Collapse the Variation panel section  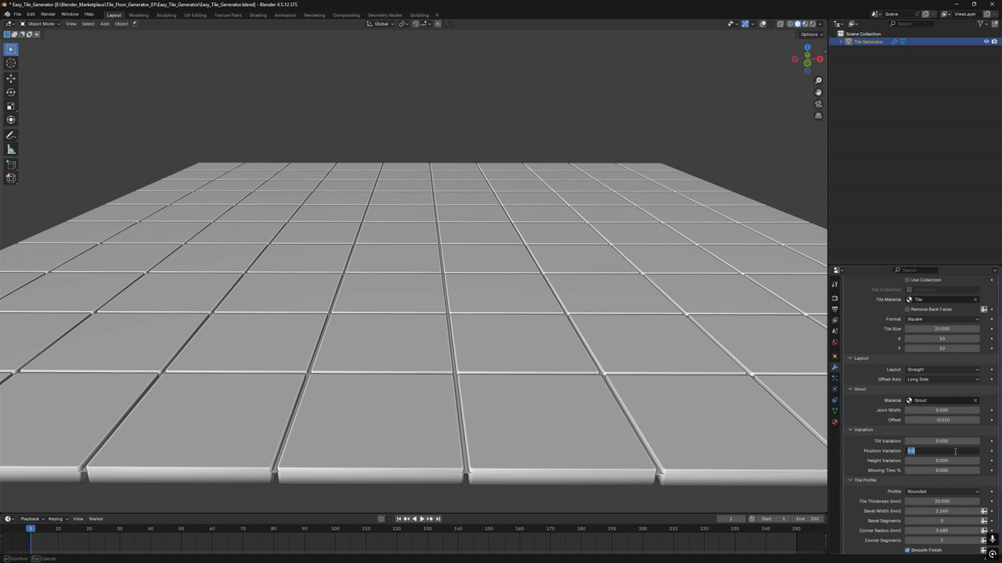click(x=921, y=429)
